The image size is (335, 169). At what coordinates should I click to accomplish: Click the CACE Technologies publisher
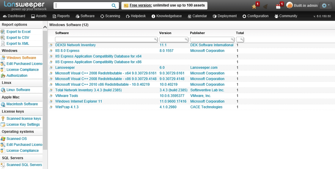(x=206, y=107)
